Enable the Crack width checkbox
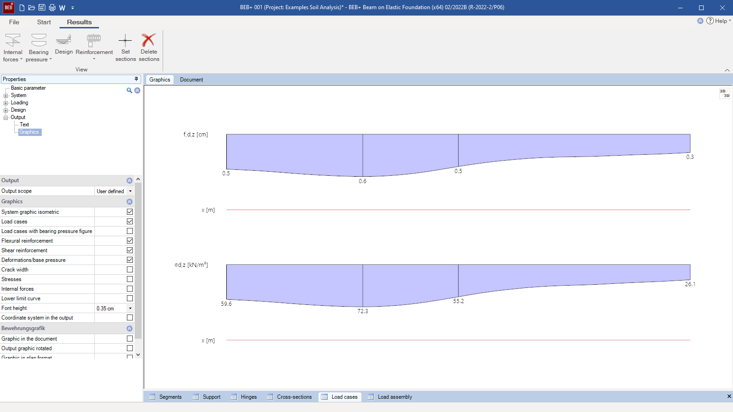733x412 pixels. tap(130, 270)
